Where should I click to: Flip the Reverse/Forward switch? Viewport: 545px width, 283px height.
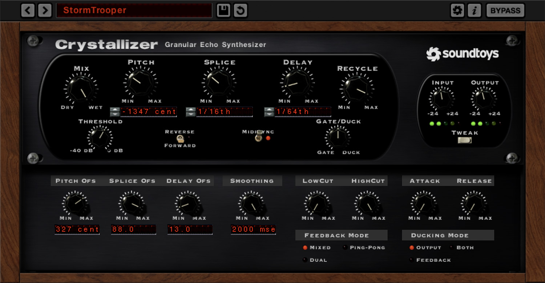click(x=179, y=139)
